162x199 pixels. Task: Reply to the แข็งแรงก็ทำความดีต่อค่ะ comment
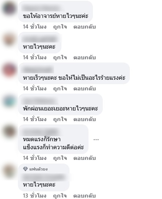click(x=84, y=158)
